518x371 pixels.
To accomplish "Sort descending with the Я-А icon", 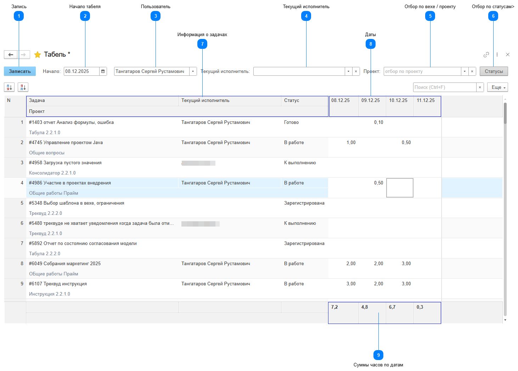I will click(23, 87).
